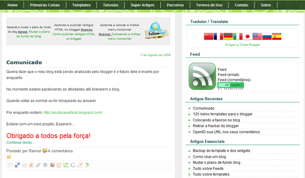
Task: Translate page with Italian flag
Action: tap(238, 37)
